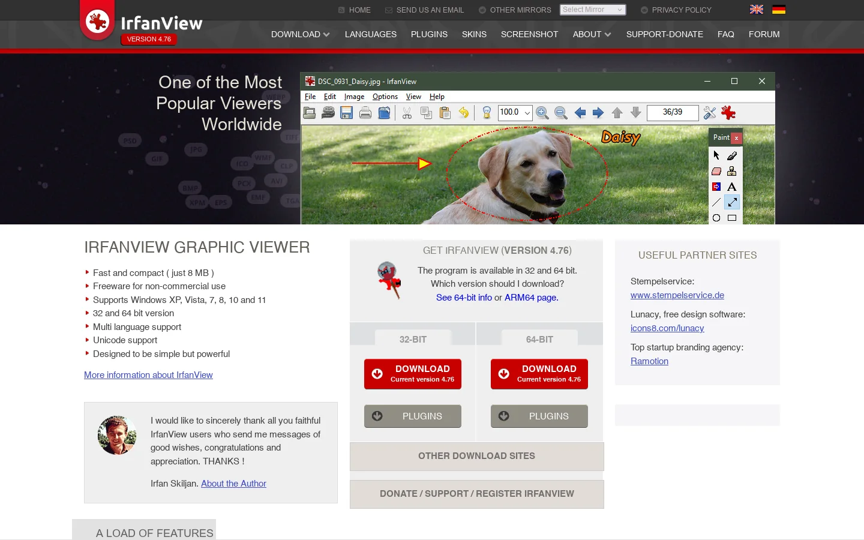
Task: Select the ellipse tool in Paint
Action: pos(716,218)
